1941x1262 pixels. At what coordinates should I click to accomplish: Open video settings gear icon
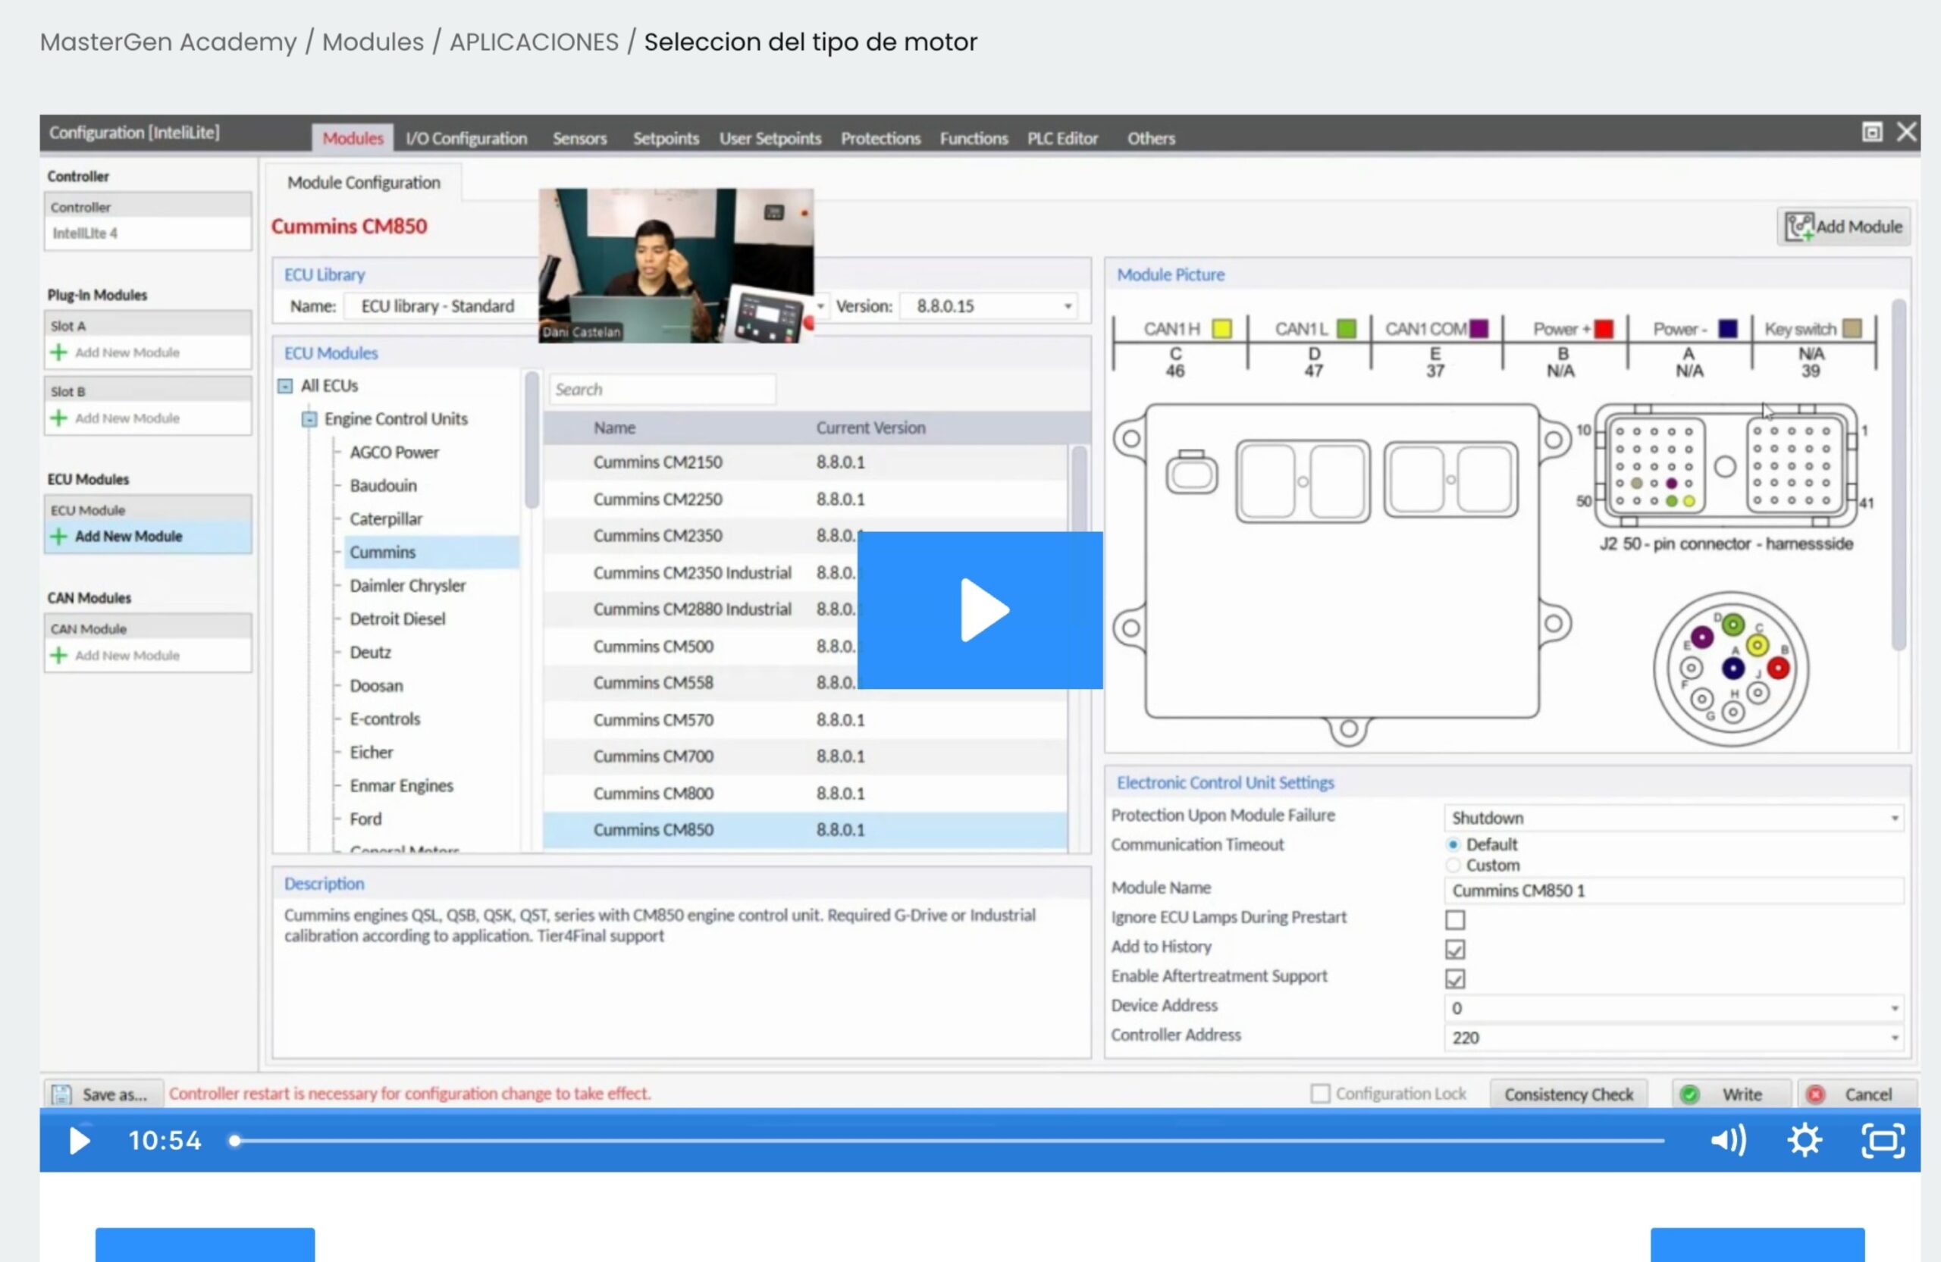point(1805,1140)
